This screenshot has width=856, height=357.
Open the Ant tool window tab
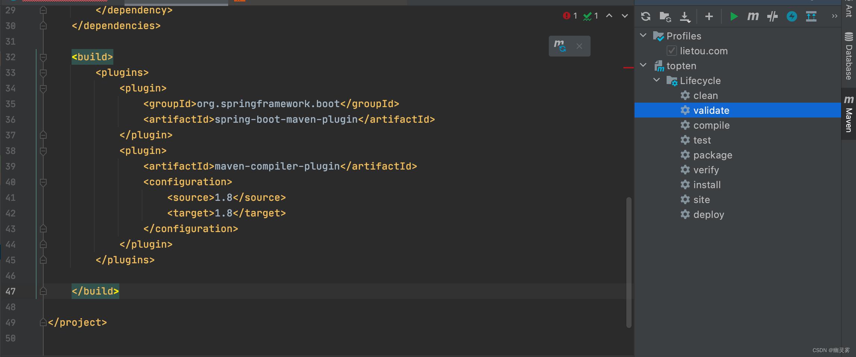(x=849, y=9)
